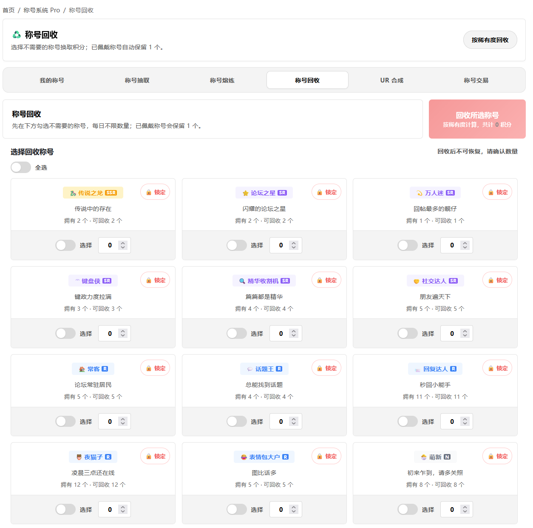Toggle the 选择 switch for 常客

coord(65,421)
